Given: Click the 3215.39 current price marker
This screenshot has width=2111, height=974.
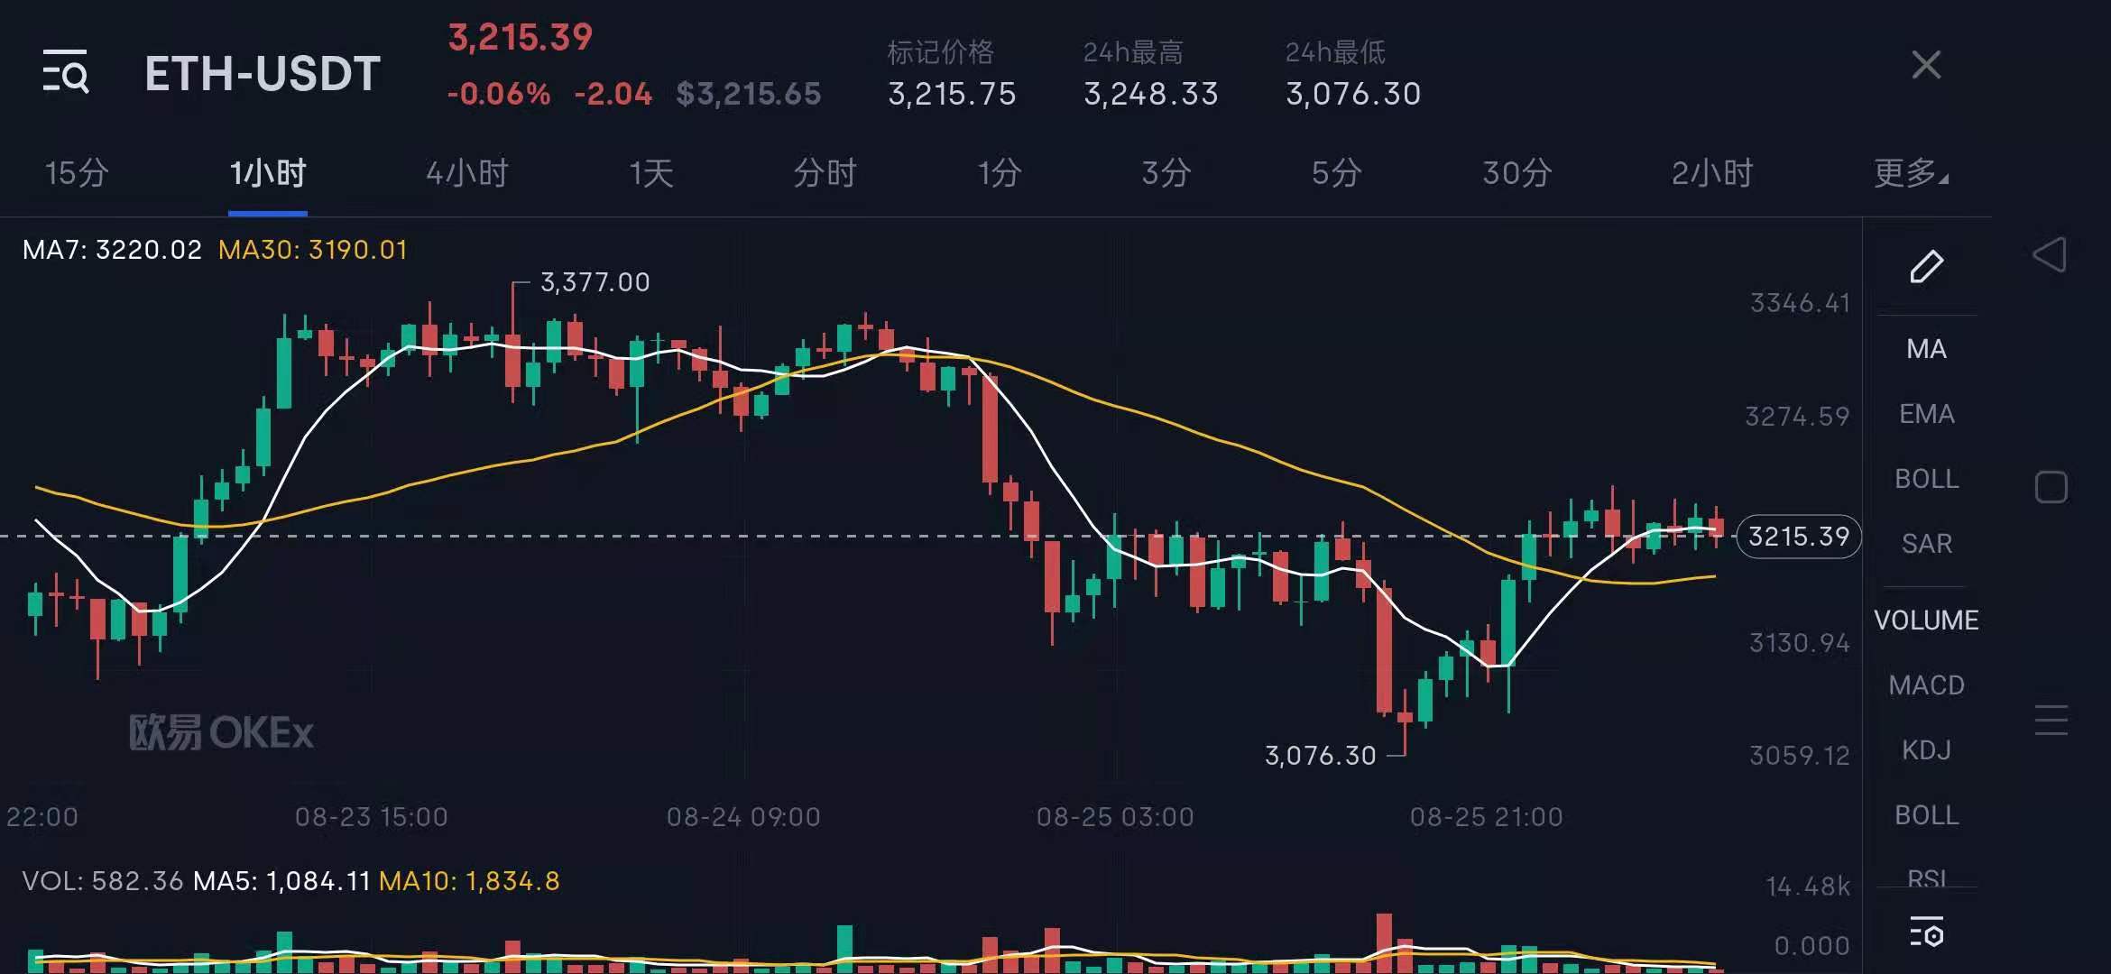Looking at the screenshot, I should click(1798, 537).
